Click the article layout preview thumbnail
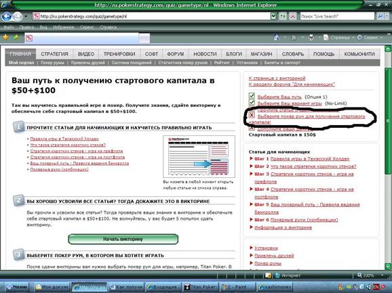Screen dimensions: 392x293 pyautogui.click(x=199, y=156)
